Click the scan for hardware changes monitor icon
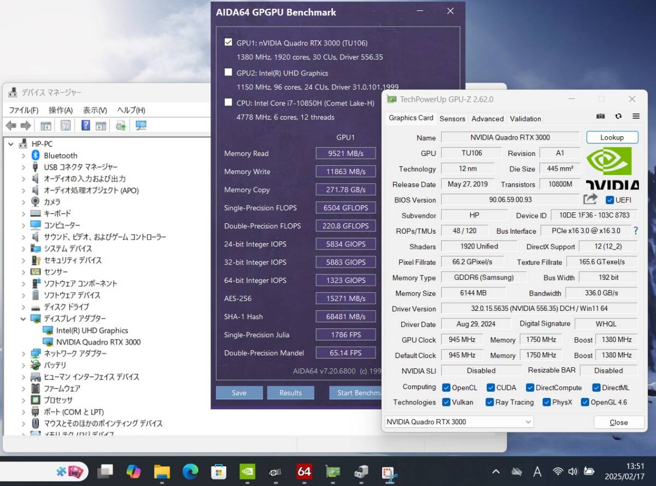 pyautogui.click(x=140, y=126)
